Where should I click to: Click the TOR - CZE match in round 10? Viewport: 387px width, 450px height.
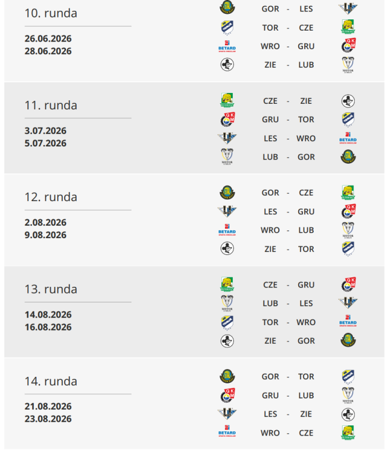point(288,28)
